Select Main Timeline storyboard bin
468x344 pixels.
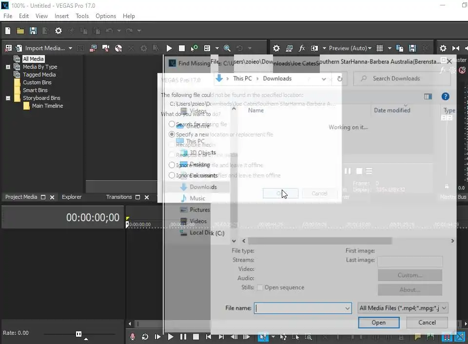(47, 106)
